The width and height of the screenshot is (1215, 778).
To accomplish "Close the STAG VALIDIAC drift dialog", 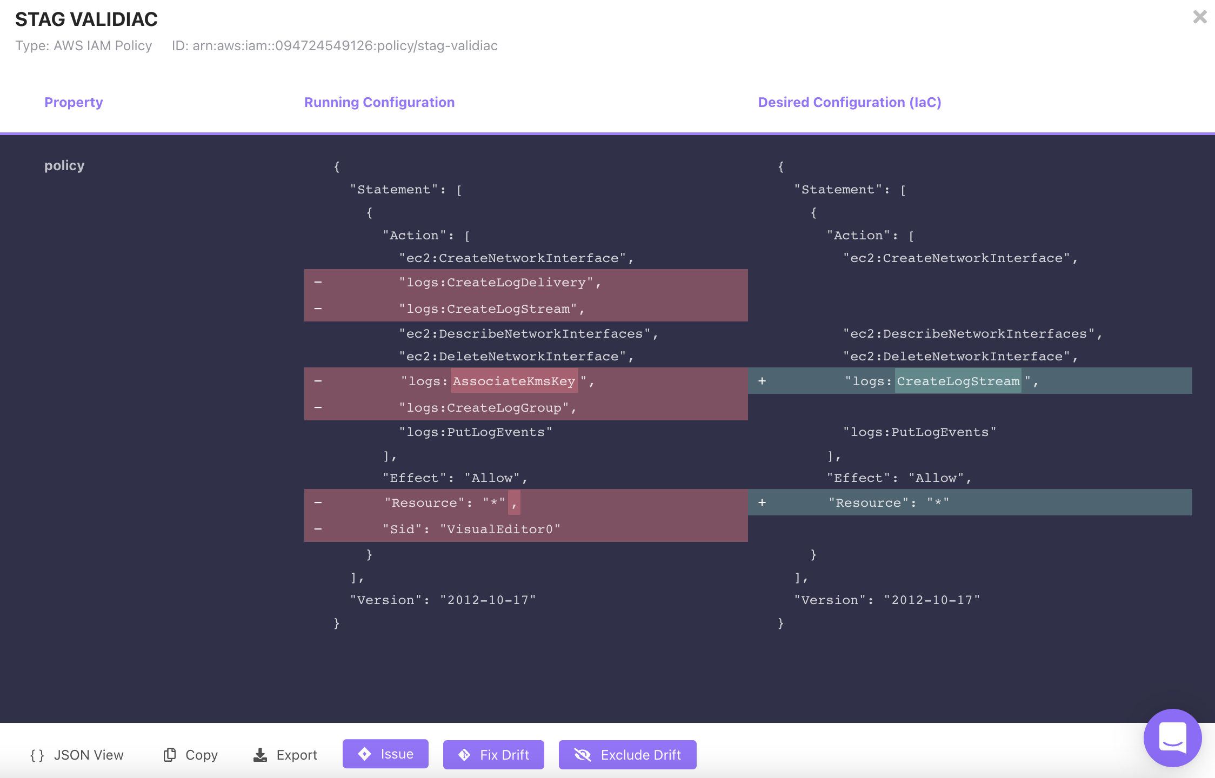I will [x=1200, y=17].
